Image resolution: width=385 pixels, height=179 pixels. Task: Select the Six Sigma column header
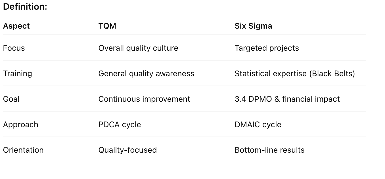point(253,26)
